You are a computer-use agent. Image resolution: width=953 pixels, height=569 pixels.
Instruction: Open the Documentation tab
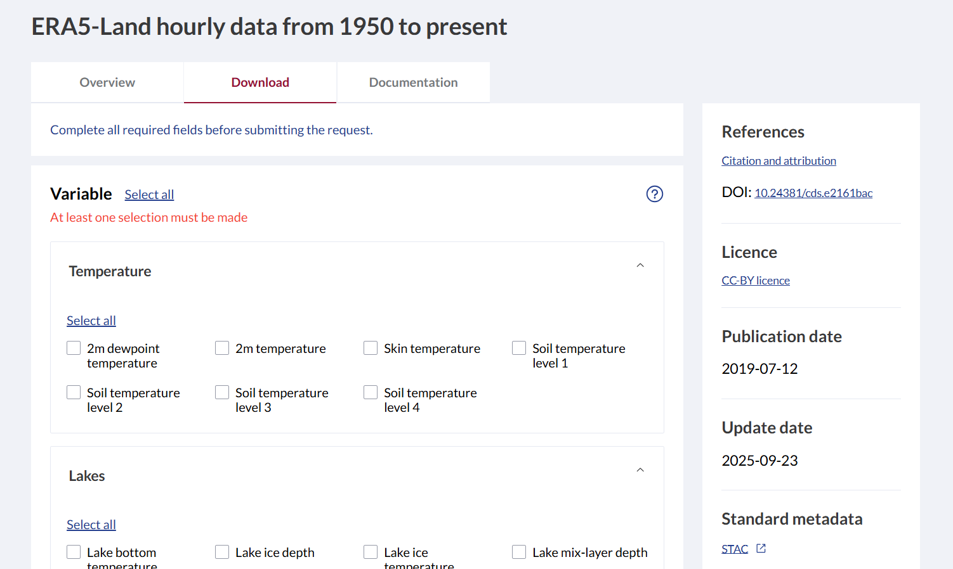413,82
